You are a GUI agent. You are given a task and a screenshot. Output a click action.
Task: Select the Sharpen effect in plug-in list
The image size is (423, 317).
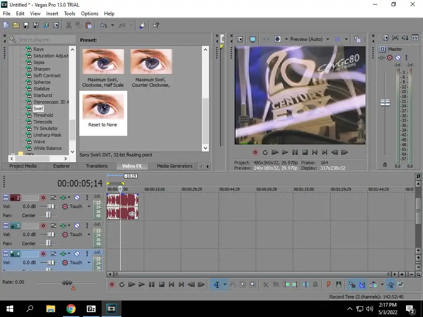pos(42,69)
